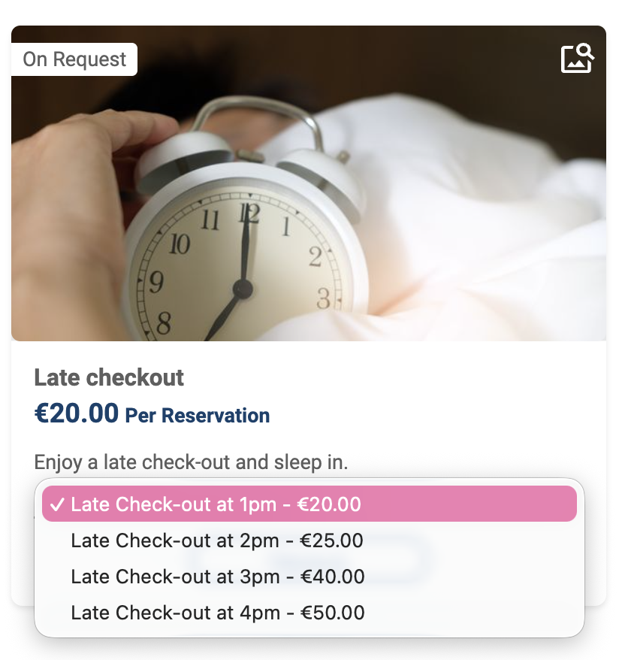The width and height of the screenshot is (619, 660).
Task: Click the checkmark beside the 1pm option
Action: (56, 504)
